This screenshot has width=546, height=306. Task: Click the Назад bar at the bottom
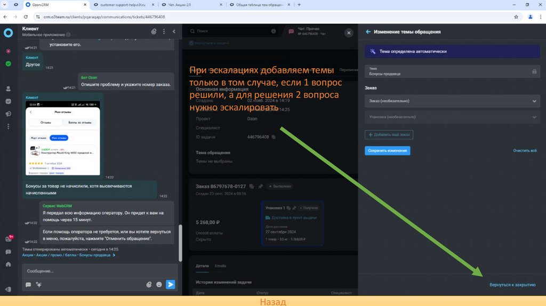pyautogui.click(x=273, y=301)
